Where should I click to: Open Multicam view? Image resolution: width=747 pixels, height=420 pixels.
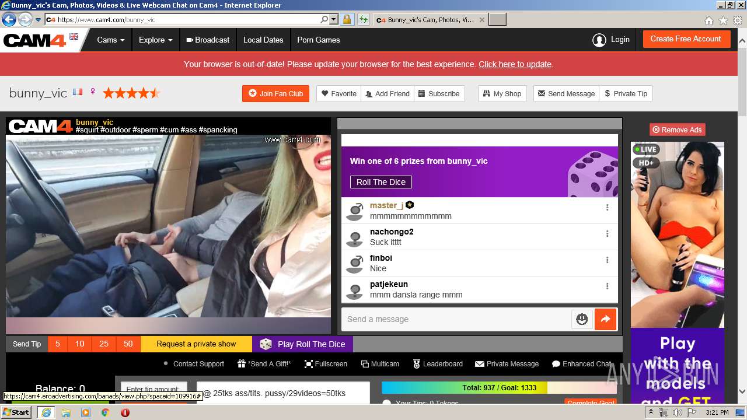pyautogui.click(x=380, y=364)
